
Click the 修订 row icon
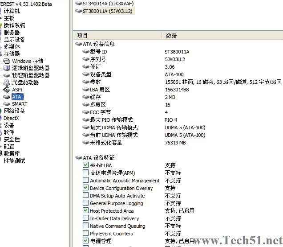click(86, 67)
